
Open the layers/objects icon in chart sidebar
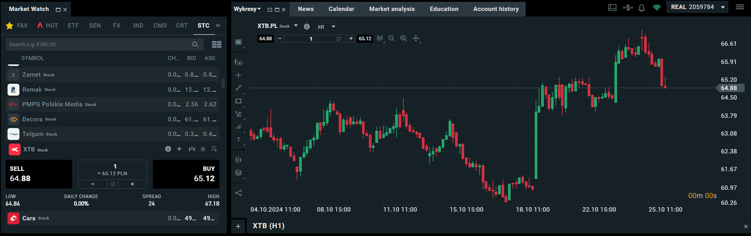pyautogui.click(x=238, y=173)
